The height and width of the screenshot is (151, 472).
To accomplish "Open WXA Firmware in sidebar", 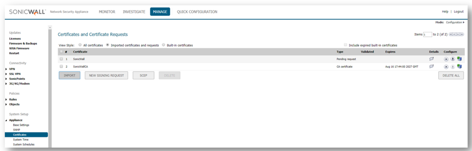I will tap(19, 48).
